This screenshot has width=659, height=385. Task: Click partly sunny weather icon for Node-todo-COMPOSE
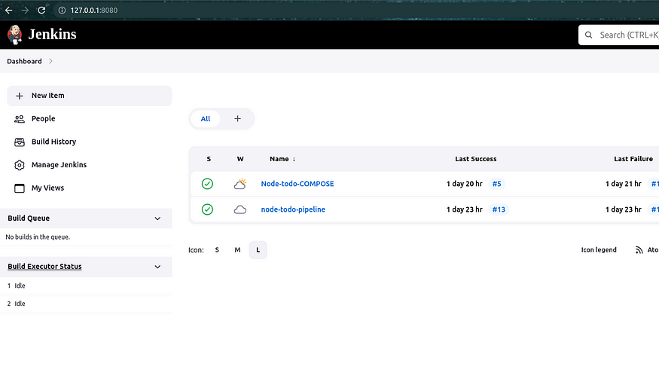click(x=240, y=184)
